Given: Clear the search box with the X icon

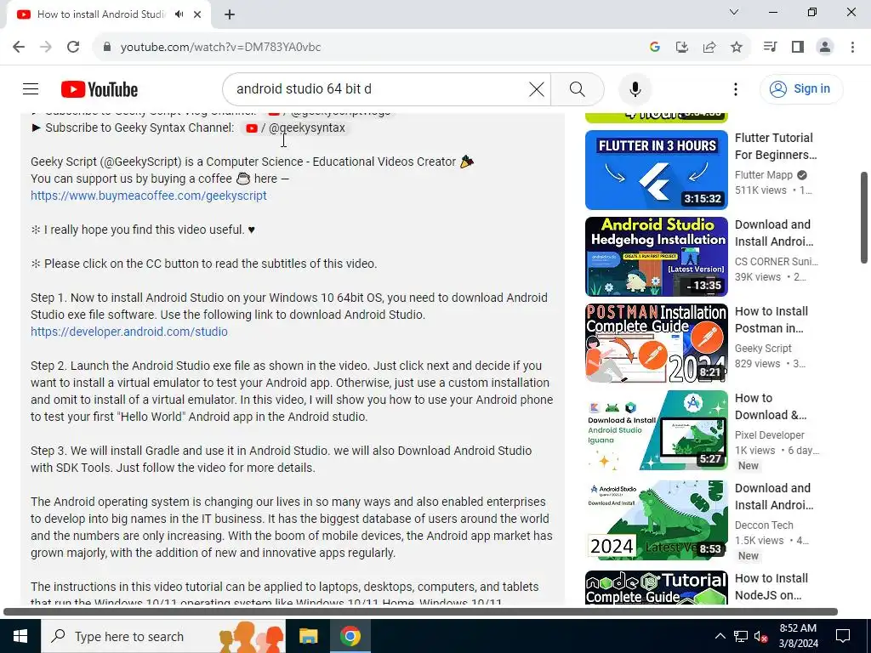Looking at the screenshot, I should tap(536, 88).
